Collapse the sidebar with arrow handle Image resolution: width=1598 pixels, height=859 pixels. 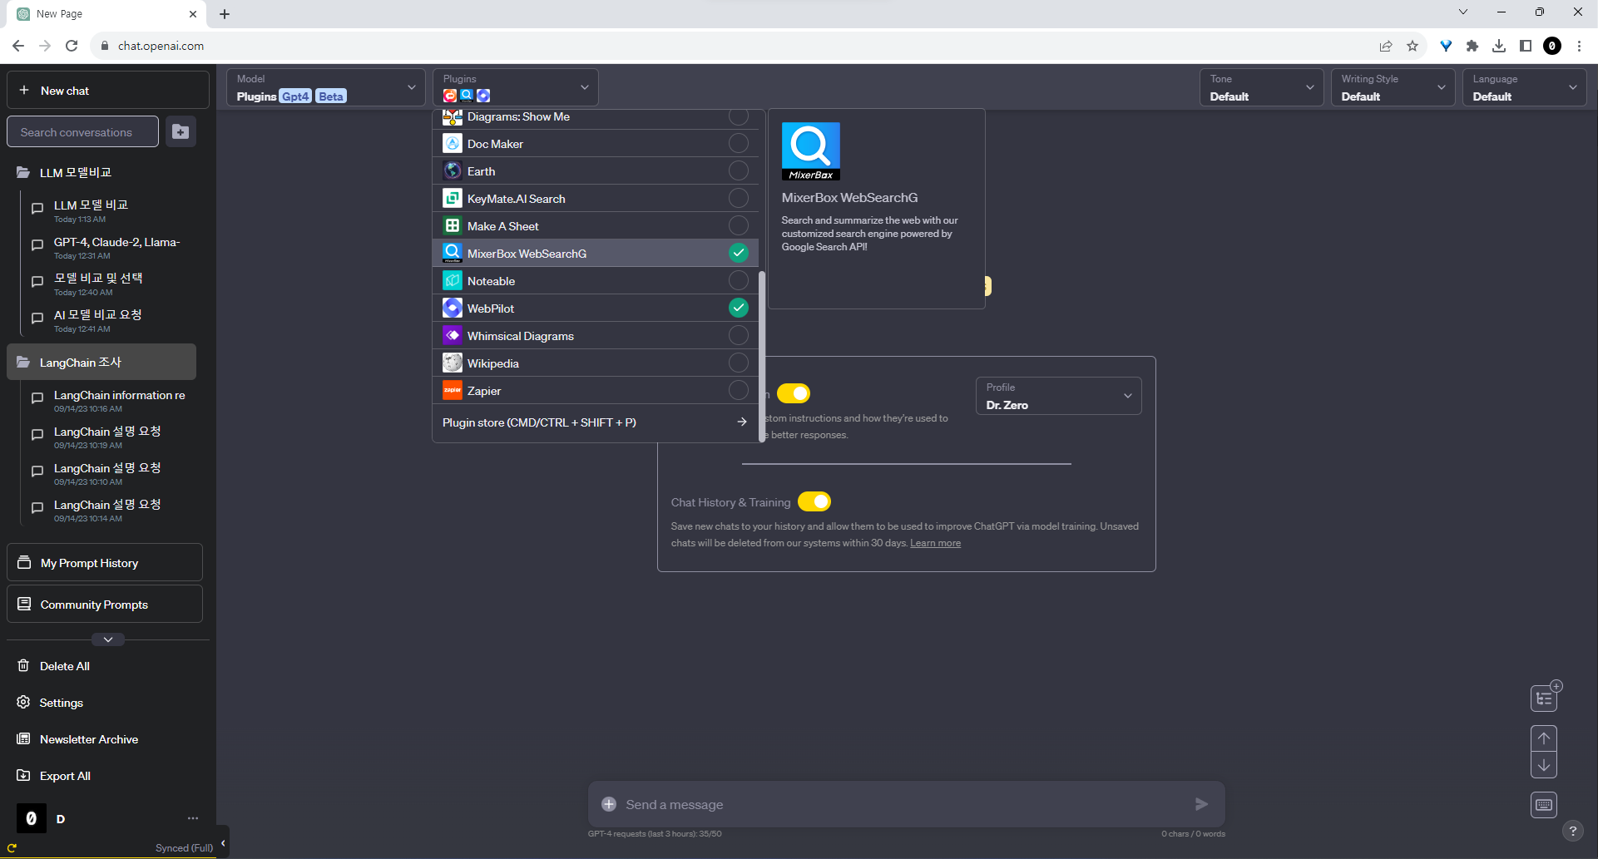[223, 843]
